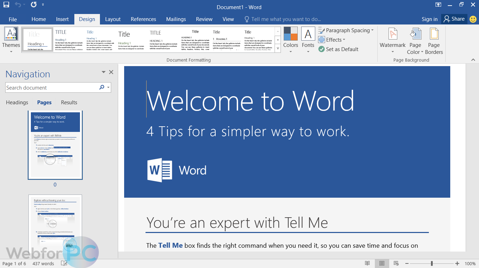Open Customize Quick Access Toolbar arrow
Image resolution: width=479 pixels, height=268 pixels.
(43, 5)
